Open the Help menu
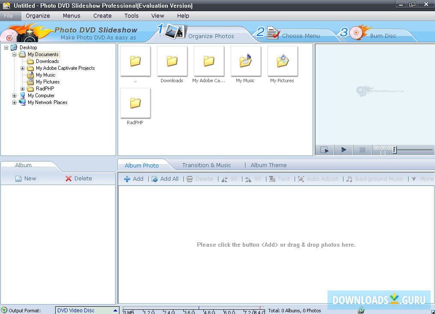The image size is (435, 314). click(x=183, y=16)
